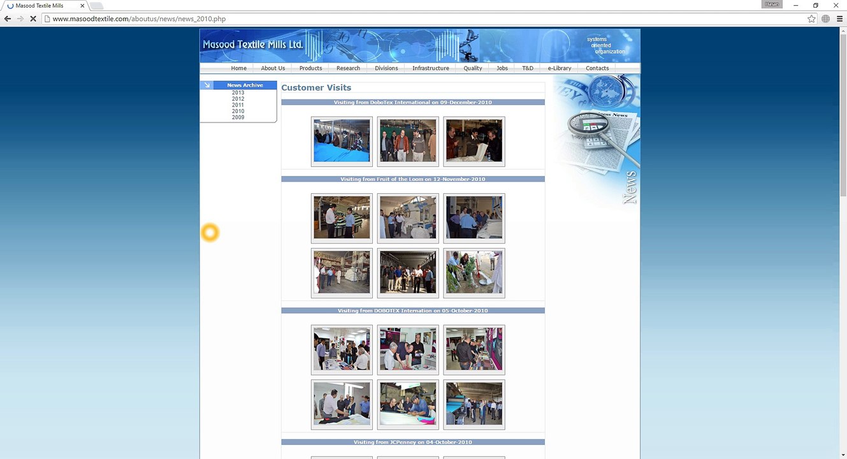Open Chrome hamburger menu
Viewport: 847px width, 459px height.
click(839, 18)
